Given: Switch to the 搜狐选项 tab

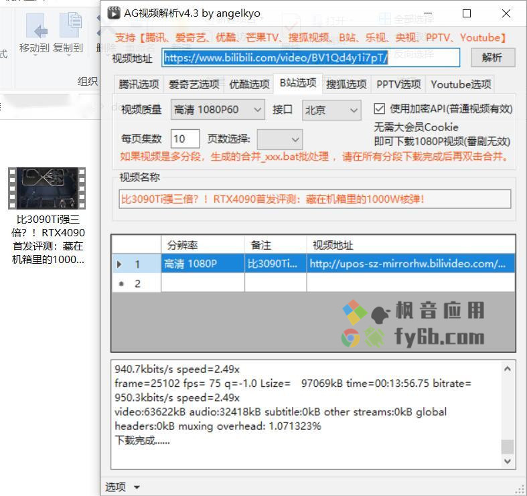Looking at the screenshot, I should point(346,84).
